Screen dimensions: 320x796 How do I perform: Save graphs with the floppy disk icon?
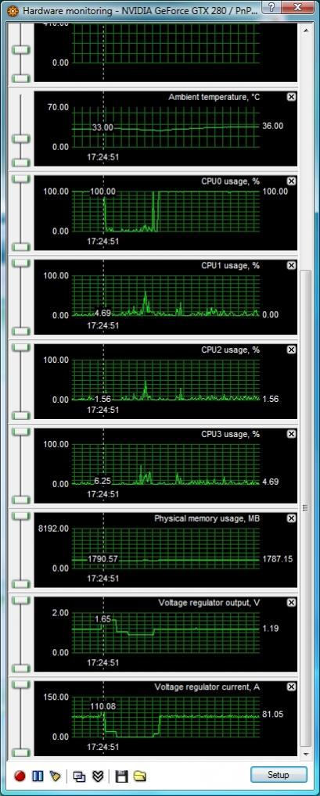click(x=121, y=776)
